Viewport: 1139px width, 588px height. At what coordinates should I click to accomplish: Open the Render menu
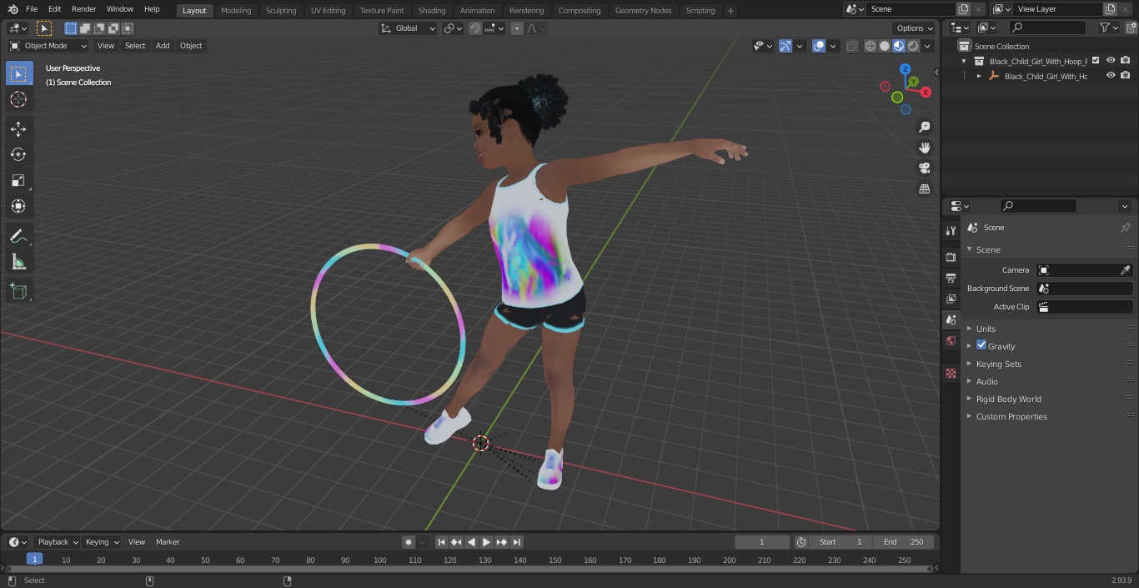(x=84, y=9)
